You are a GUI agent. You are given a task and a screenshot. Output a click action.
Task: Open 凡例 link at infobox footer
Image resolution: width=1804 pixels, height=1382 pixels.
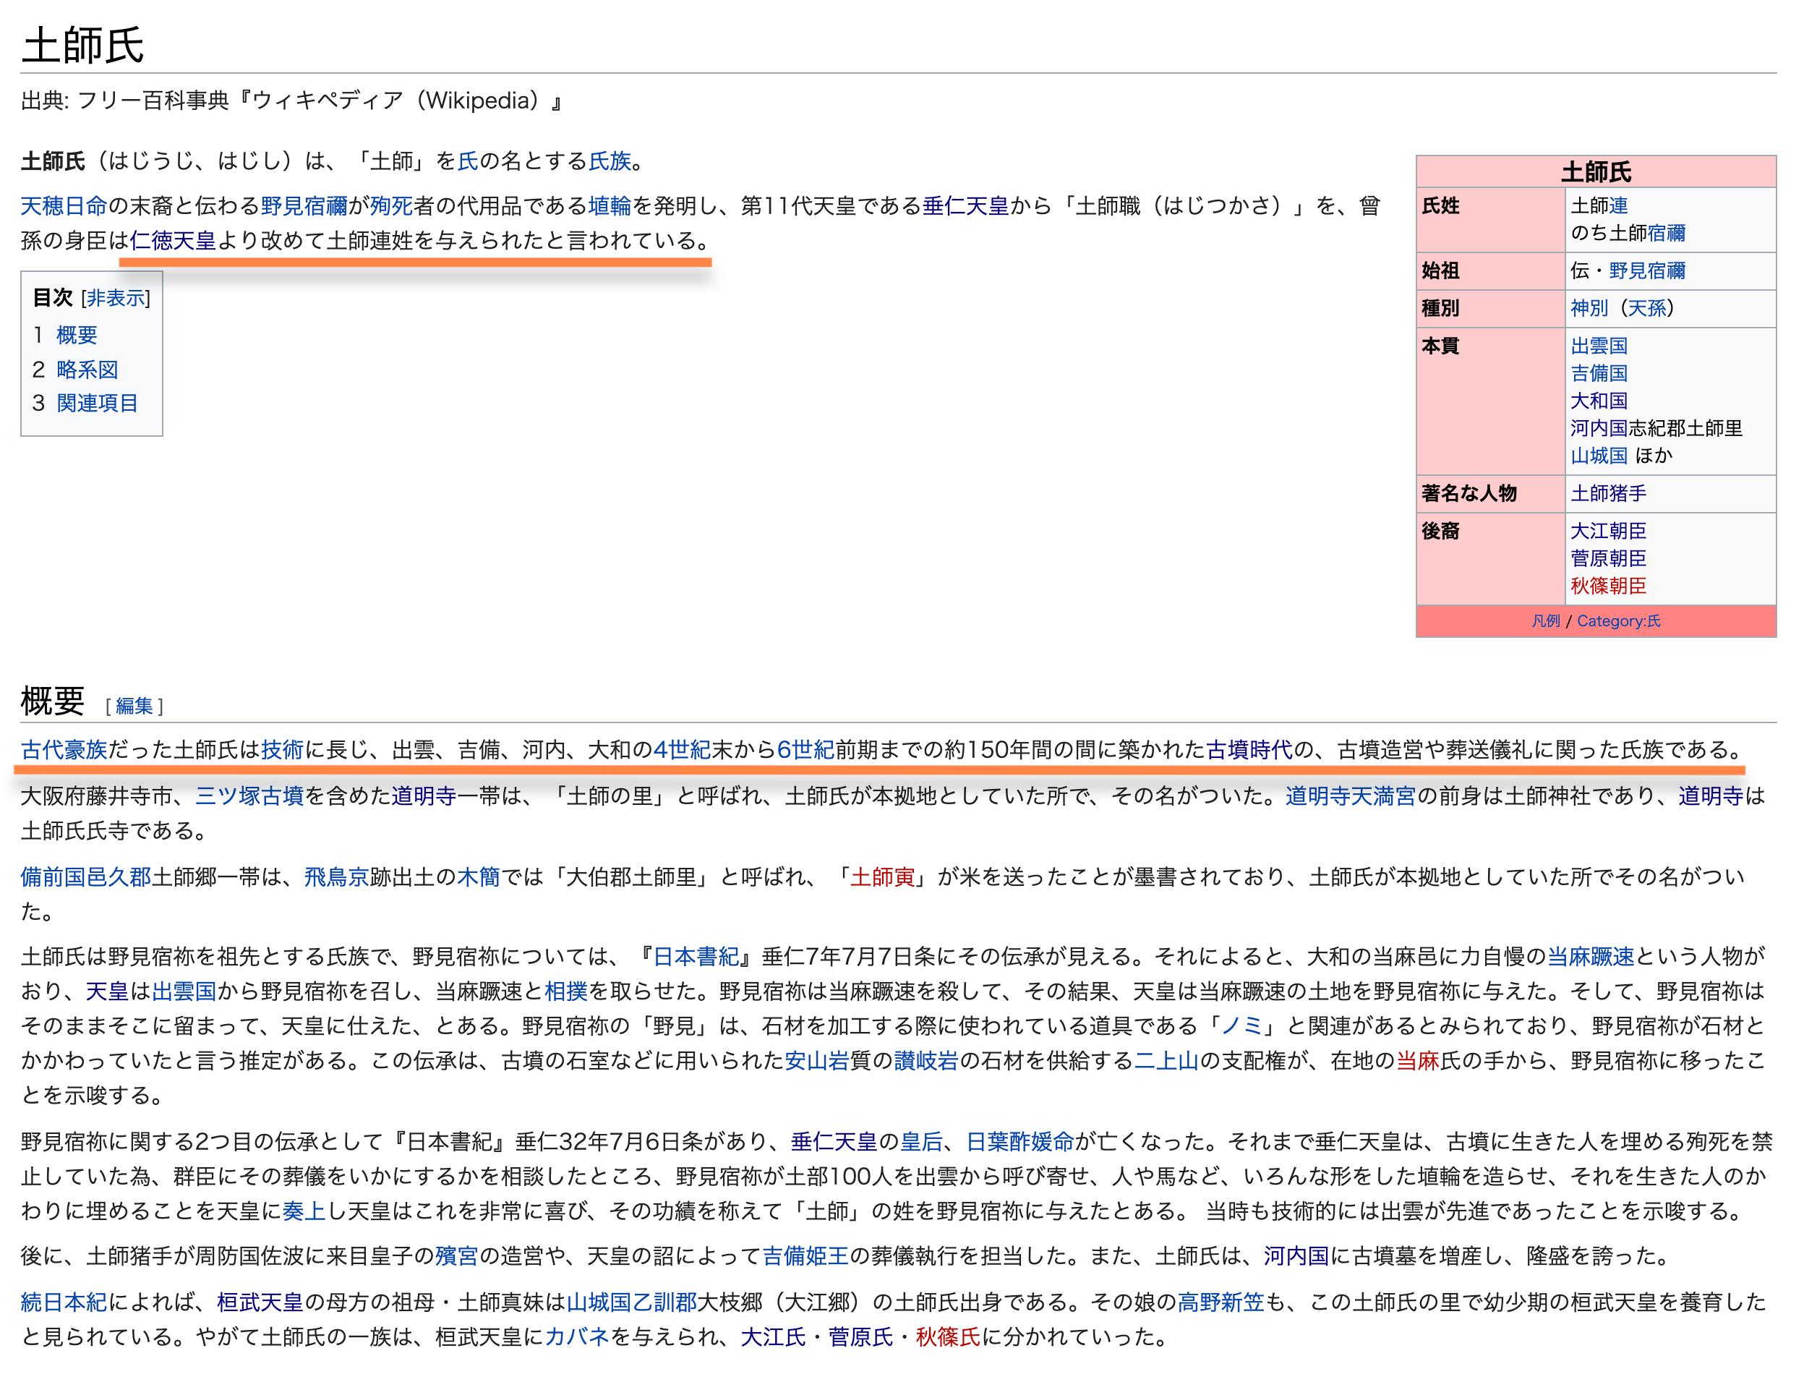click(x=1546, y=621)
